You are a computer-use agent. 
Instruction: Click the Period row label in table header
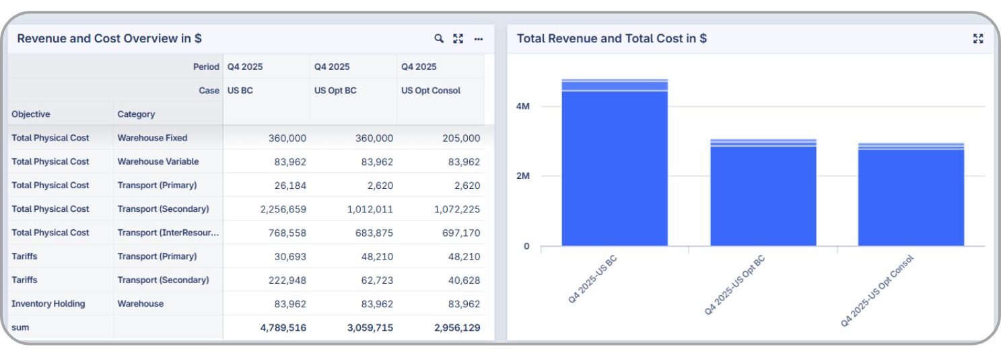pos(206,67)
